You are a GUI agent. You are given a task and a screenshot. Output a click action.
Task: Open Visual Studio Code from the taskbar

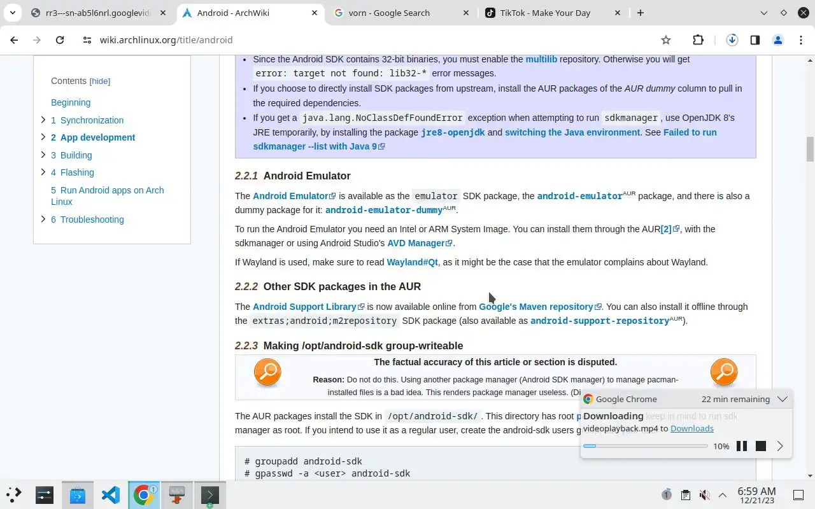click(x=111, y=494)
